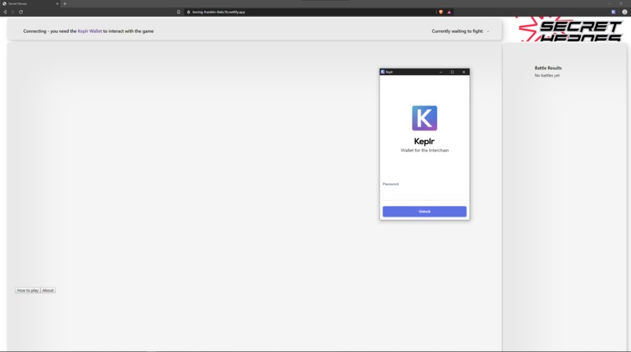This screenshot has height=352, width=631.
Task: Click the How to play button
Action: [x=27, y=290]
